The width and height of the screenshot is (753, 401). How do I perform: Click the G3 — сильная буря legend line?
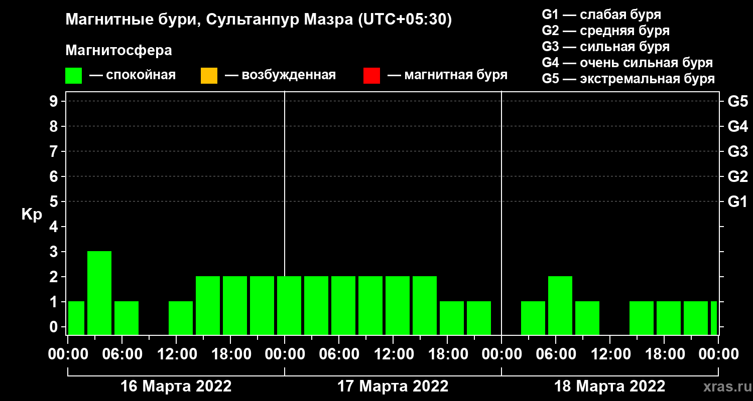tap(605, 47)
